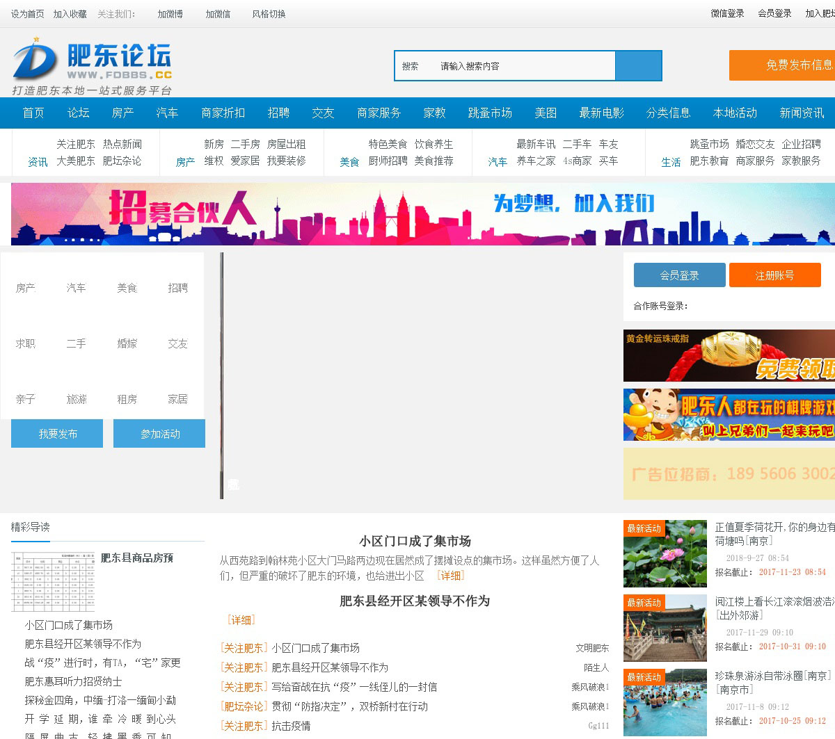Click the 微信登录 link in the top bar
835x739 pixels.
coord(727,14)
